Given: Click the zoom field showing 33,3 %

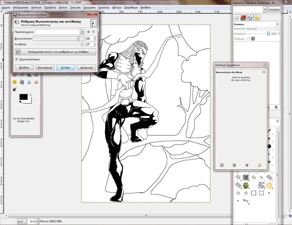Looking at the screenshot, I should coord(32,221).
